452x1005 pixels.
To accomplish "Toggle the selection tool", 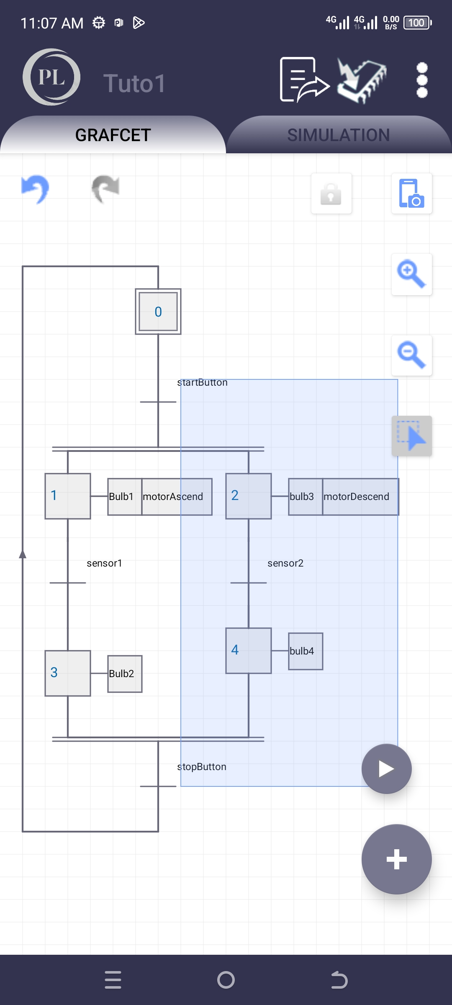I will (412, 436).
